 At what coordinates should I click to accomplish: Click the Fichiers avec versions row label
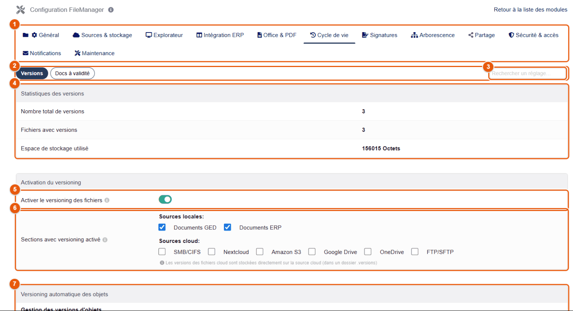click(x=49, y=130)
